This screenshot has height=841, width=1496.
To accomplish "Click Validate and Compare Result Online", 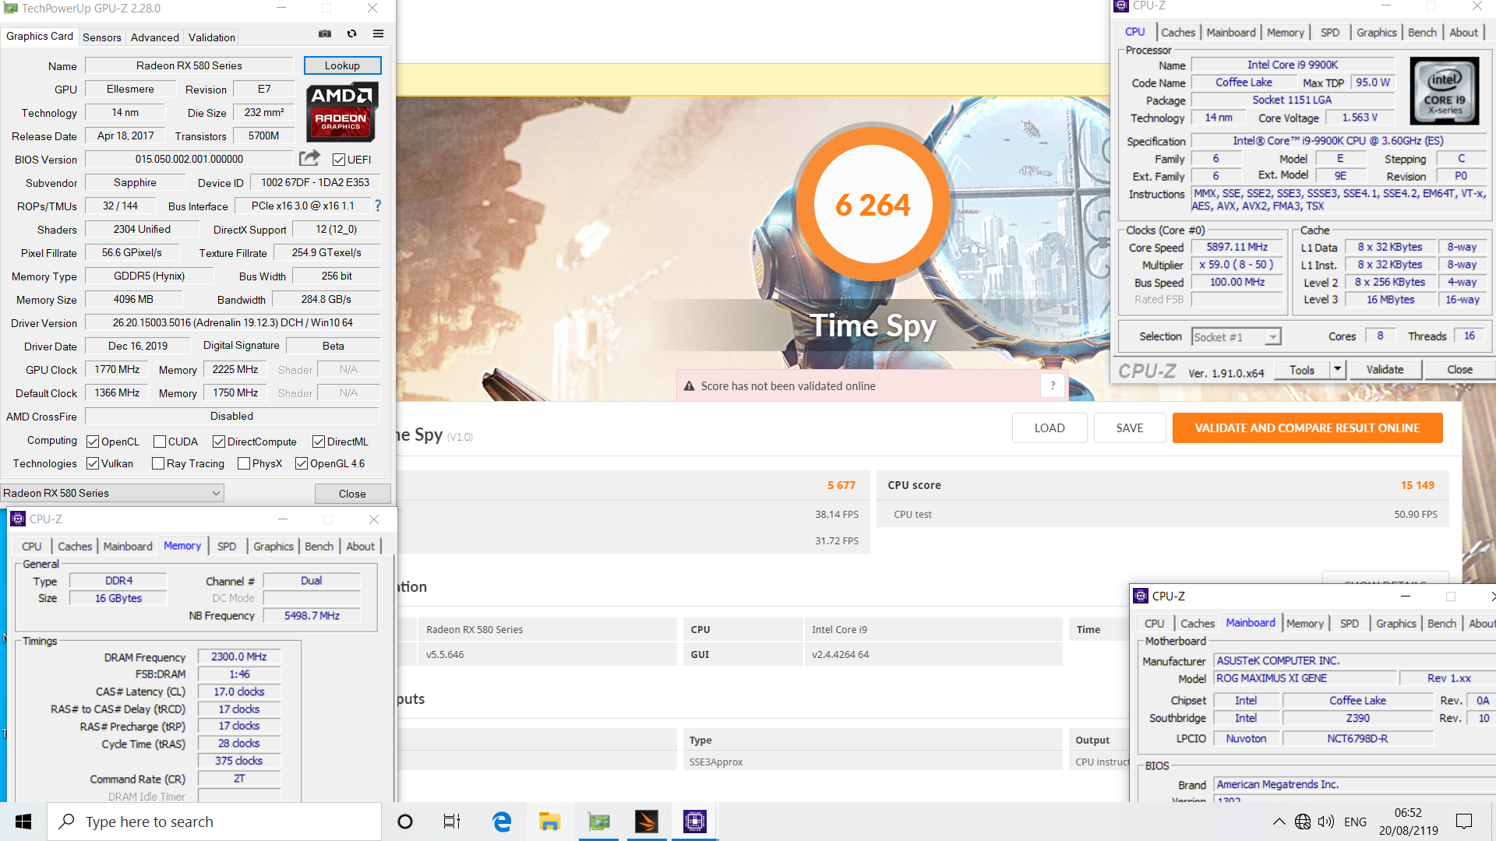I will pyautogui.click(x=1307, y=428).
